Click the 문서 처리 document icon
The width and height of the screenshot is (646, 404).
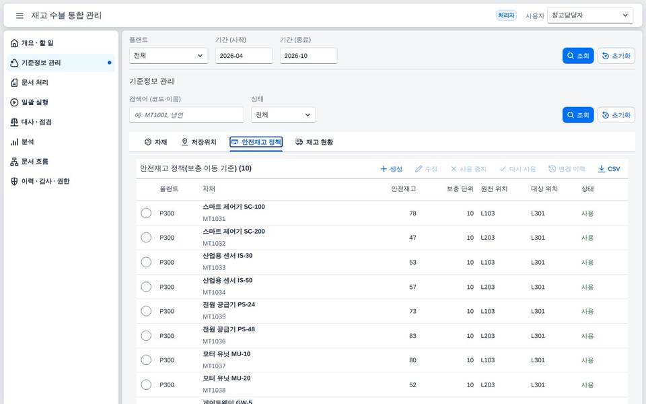14,82
